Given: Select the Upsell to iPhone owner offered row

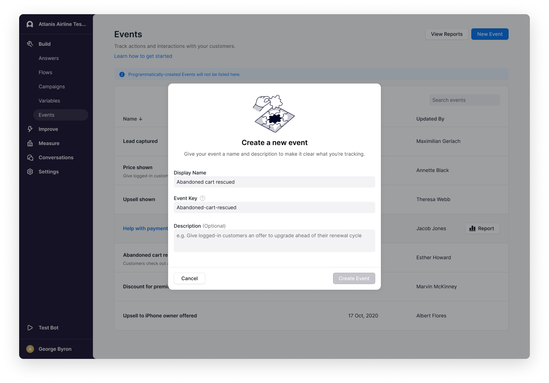Looking at the screenshot, I should pyautogui.click(x=311, y=316).
